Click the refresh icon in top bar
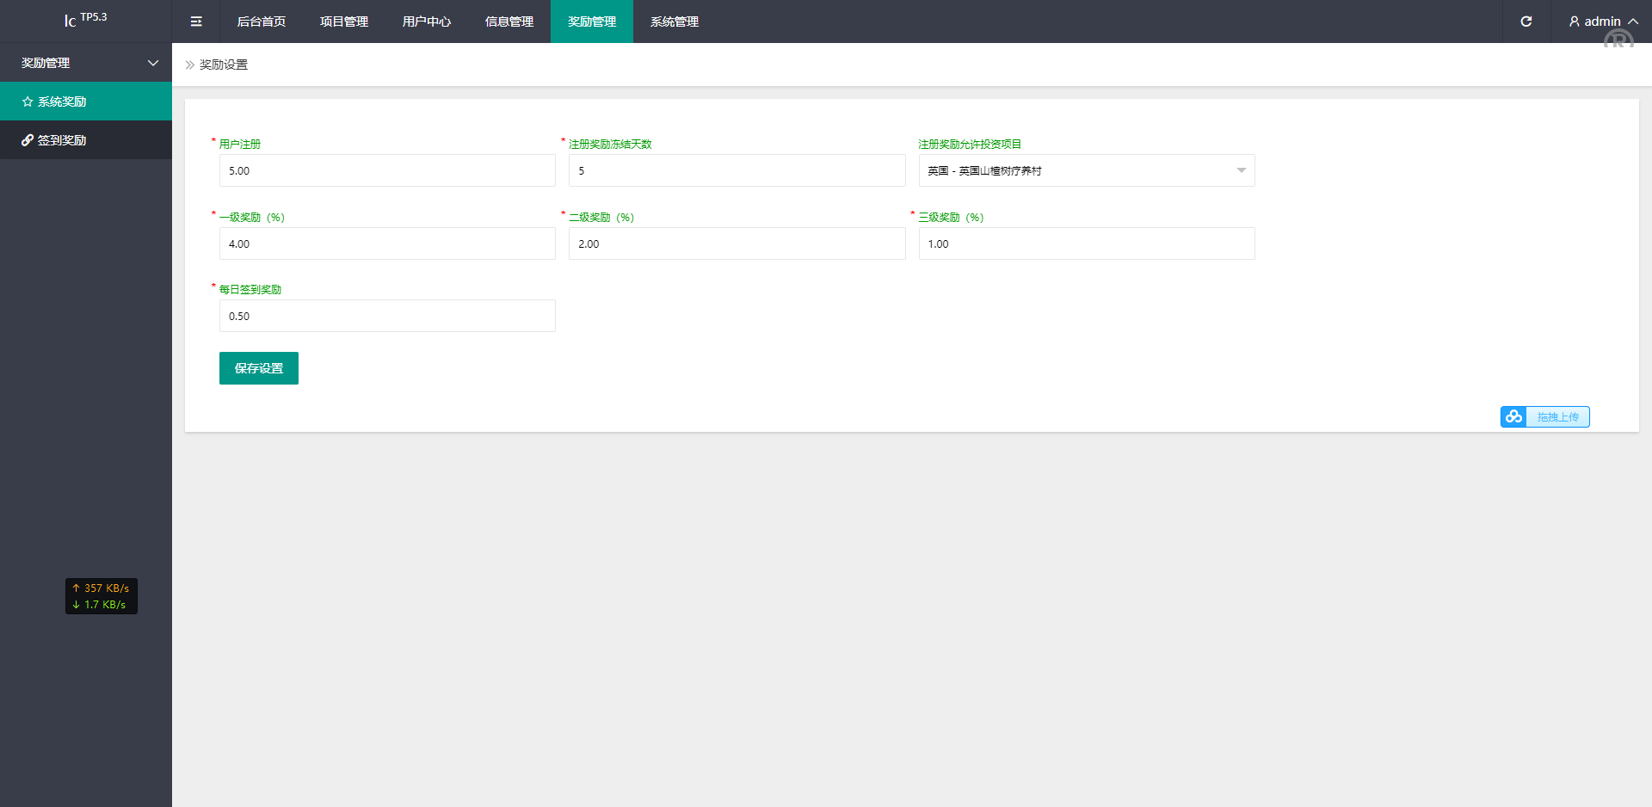This screenshot has width=1652, height=807. pyautogui.click(x=1526, y=22)
